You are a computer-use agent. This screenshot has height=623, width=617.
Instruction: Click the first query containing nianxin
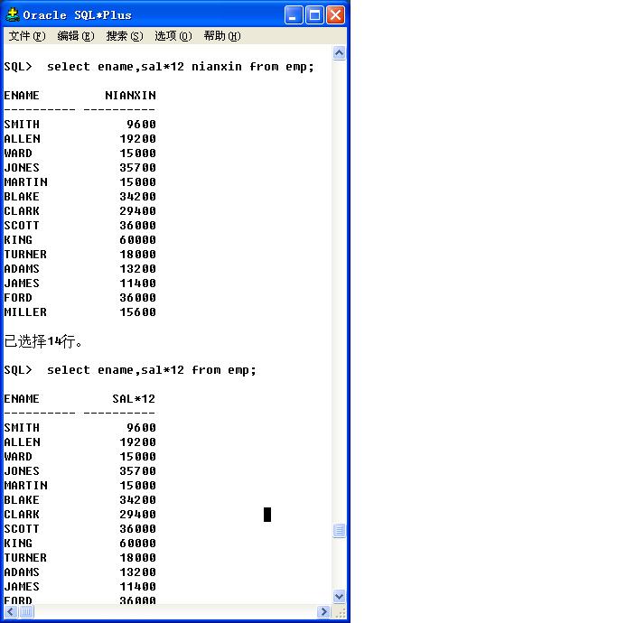tap(181, 66)
